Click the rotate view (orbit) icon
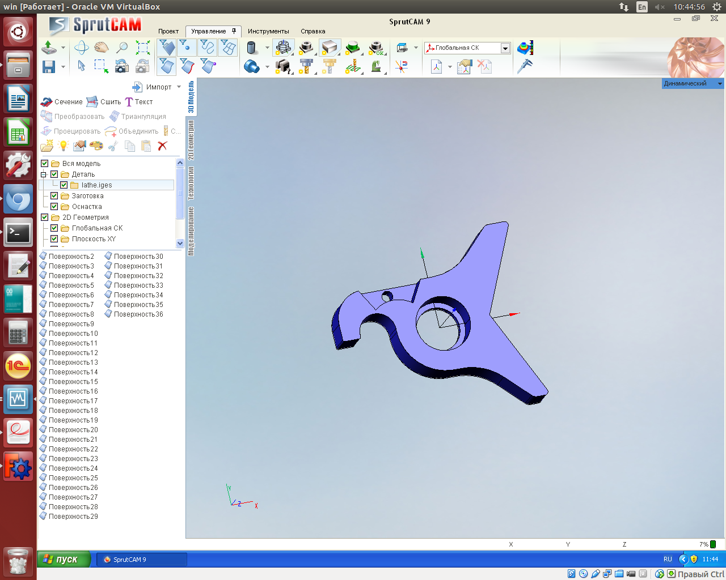 click(82, 48)
